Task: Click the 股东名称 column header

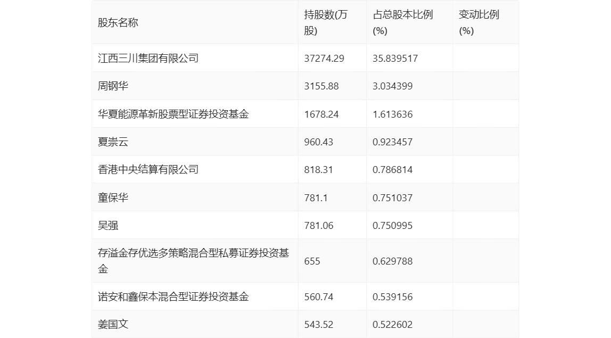Action: pyautogui.click(x=118, y=22)
